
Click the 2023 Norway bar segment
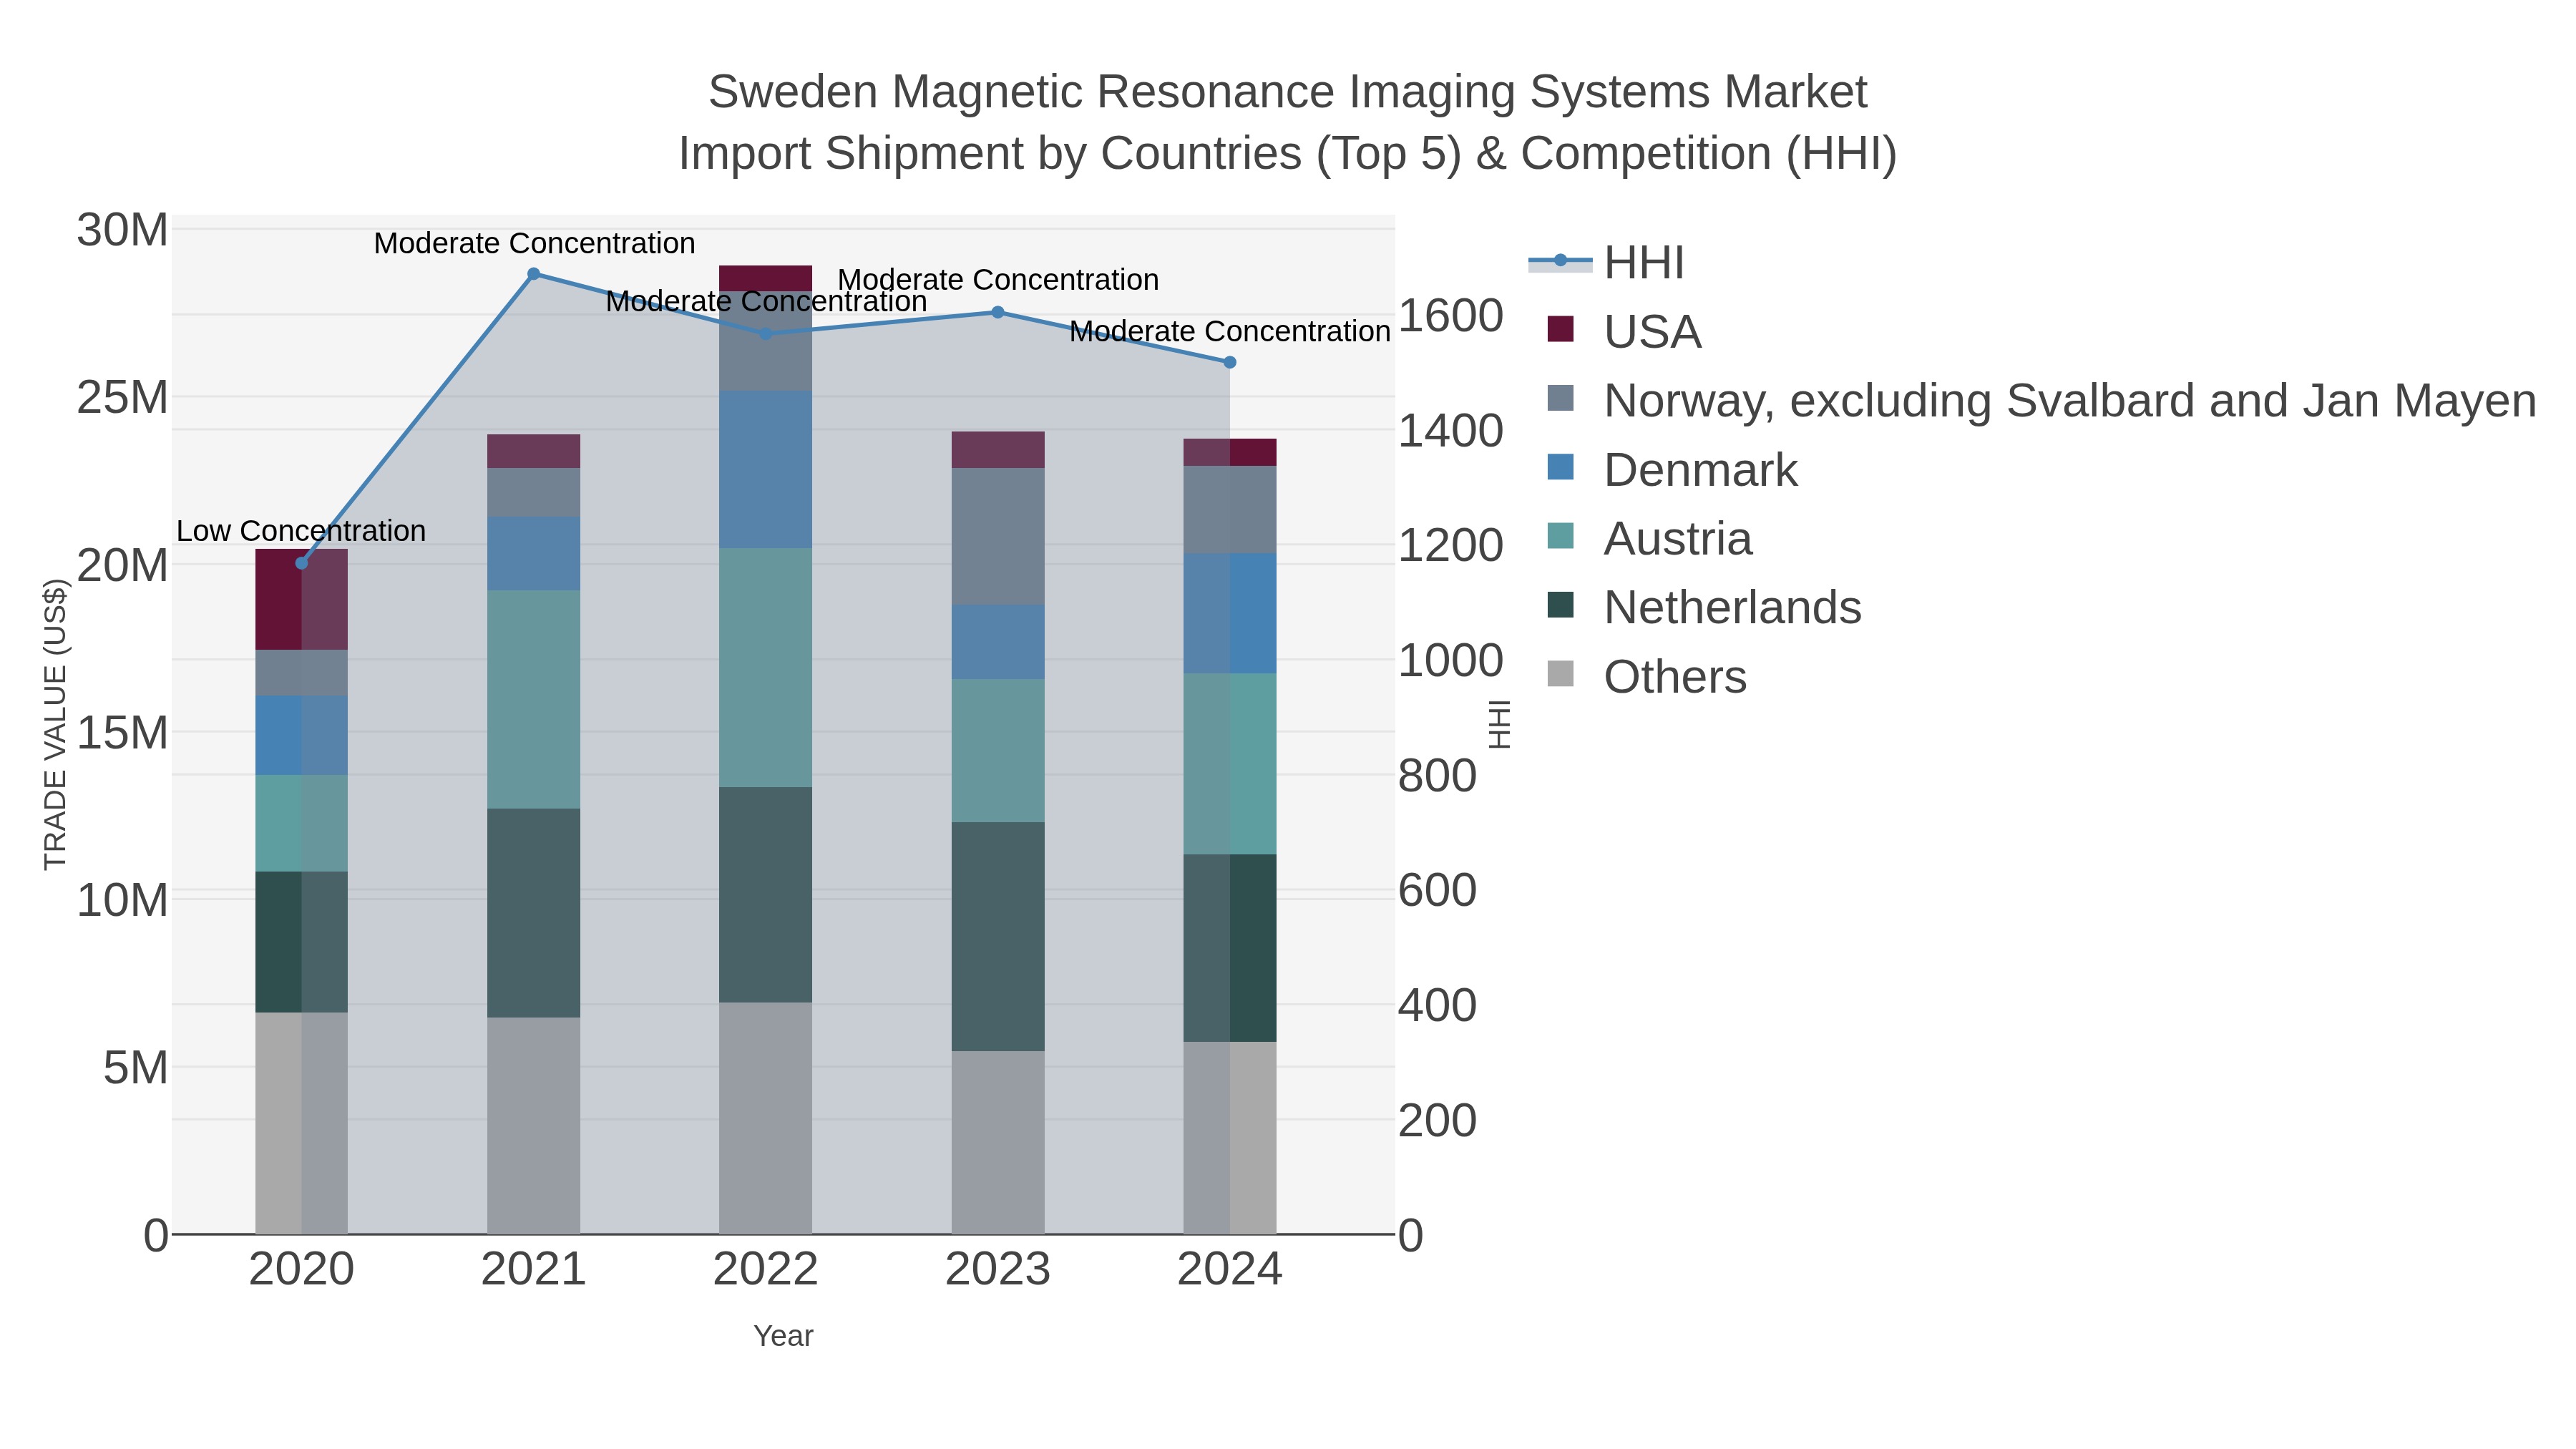[x=998, y=536]
